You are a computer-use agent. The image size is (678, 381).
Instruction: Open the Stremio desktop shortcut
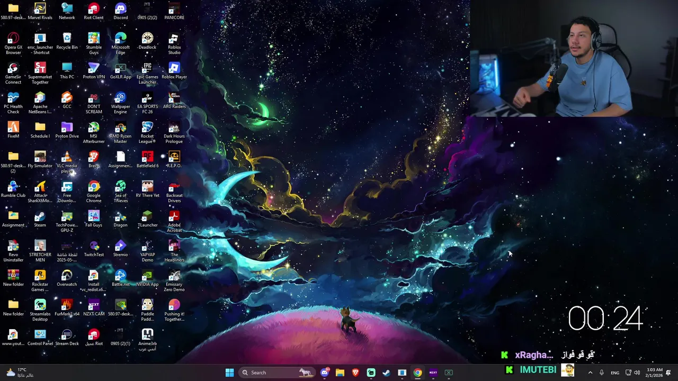coord(120,248)
